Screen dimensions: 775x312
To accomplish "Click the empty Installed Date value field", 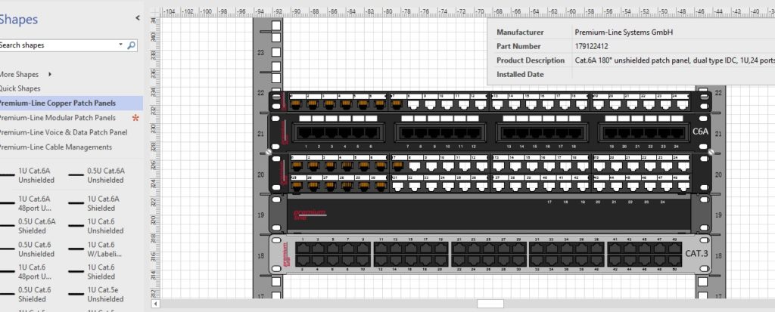I will [x=674, y=75].
